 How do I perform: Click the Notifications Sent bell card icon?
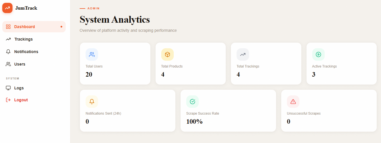[x=92, y=102]
